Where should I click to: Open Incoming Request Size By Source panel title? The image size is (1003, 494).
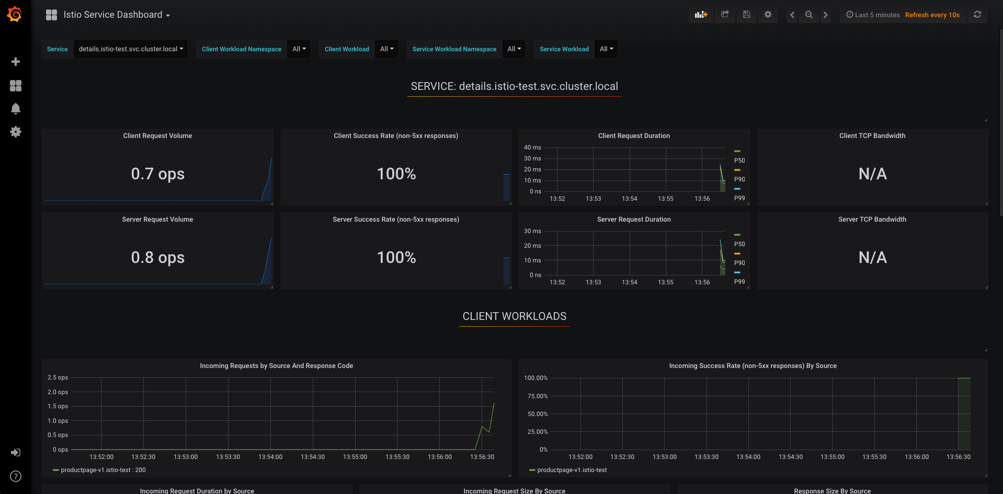[514, 491]
